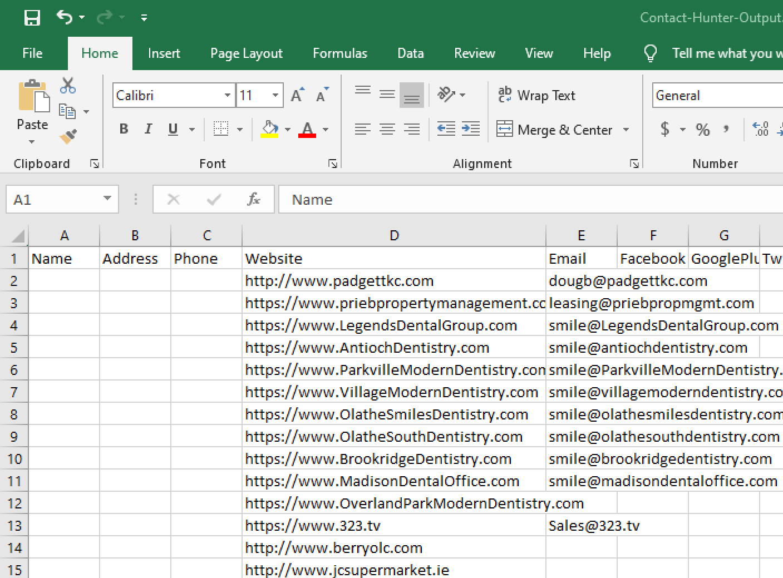This screenshot has height=578, width=783.
Task: Open the Help tab
Action: [597, 53]
